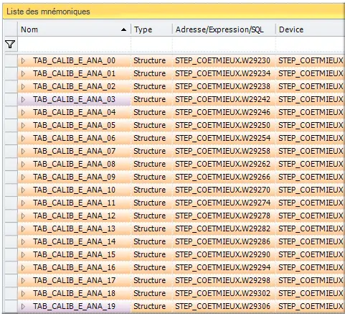Image resolution: width=345 pixels, height=314 pixels.
Task: Click the Liste des mnémoniques panel title
Action: [x=48, y=11]
